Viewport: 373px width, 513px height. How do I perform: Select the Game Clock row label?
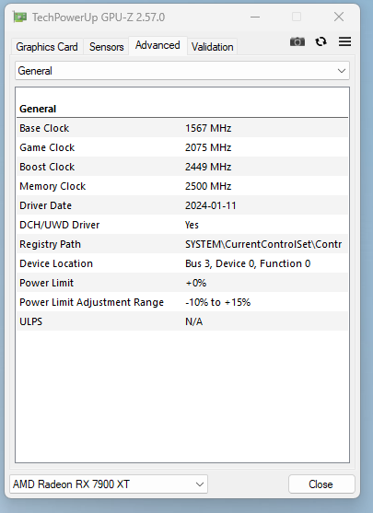point(47,147)
